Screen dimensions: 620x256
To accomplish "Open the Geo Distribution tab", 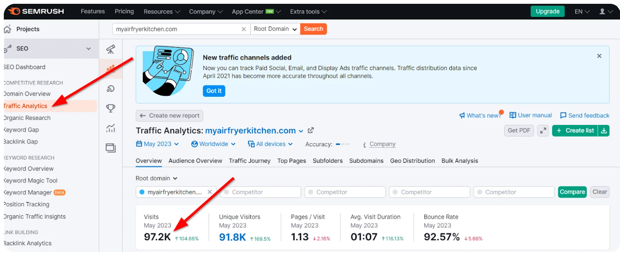I will pos(412,161).
